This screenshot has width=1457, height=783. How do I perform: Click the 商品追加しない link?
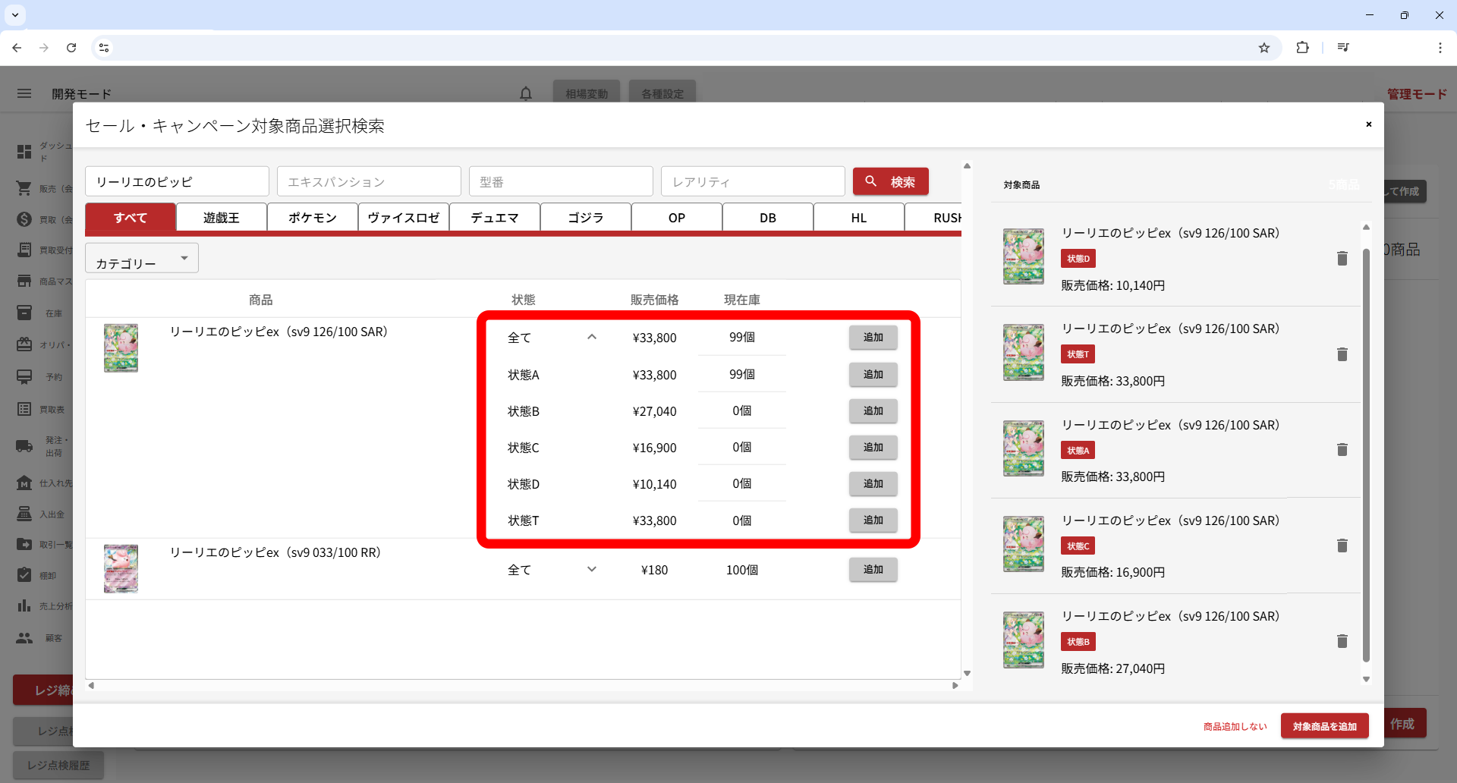1235,726
